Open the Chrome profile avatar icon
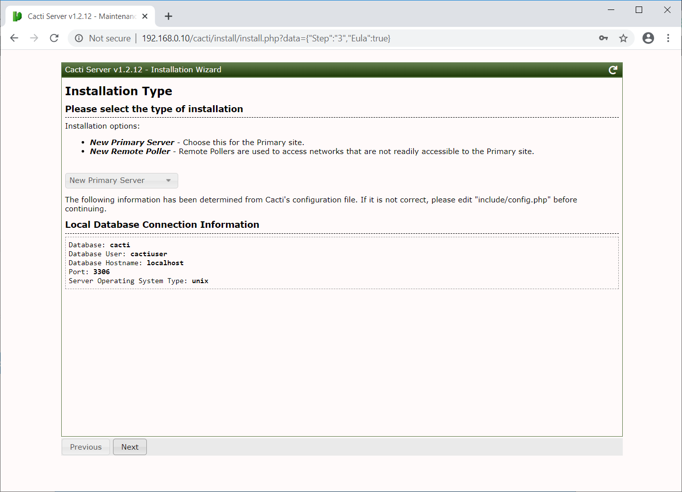 (648, 38)
